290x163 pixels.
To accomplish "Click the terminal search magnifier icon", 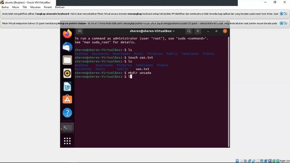I will pyautogui.click(x=188, y=31).
